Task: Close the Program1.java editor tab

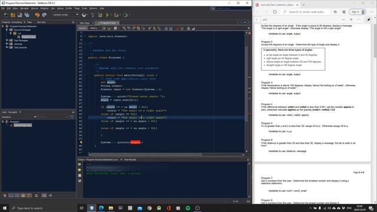Action: [x=118, y=23]
